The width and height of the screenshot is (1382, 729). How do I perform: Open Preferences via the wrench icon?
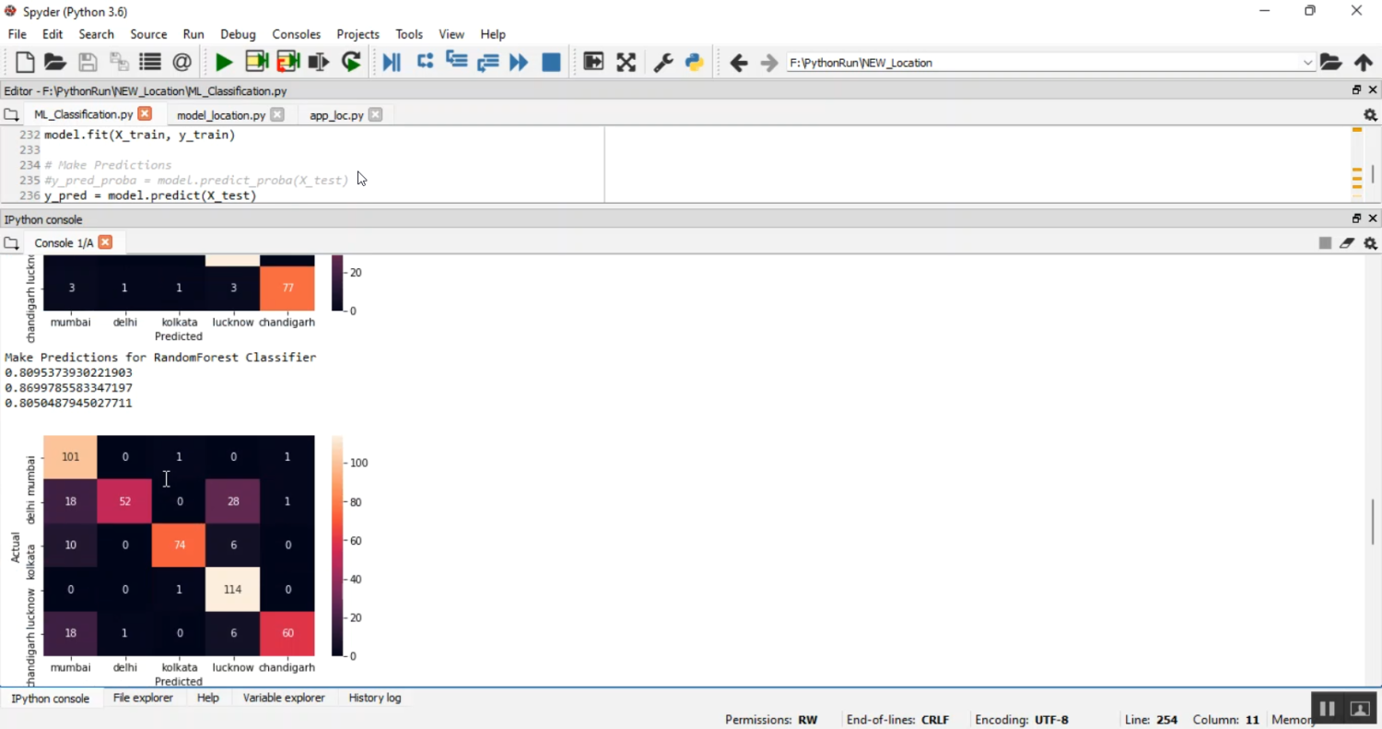(x=662, y=63)
